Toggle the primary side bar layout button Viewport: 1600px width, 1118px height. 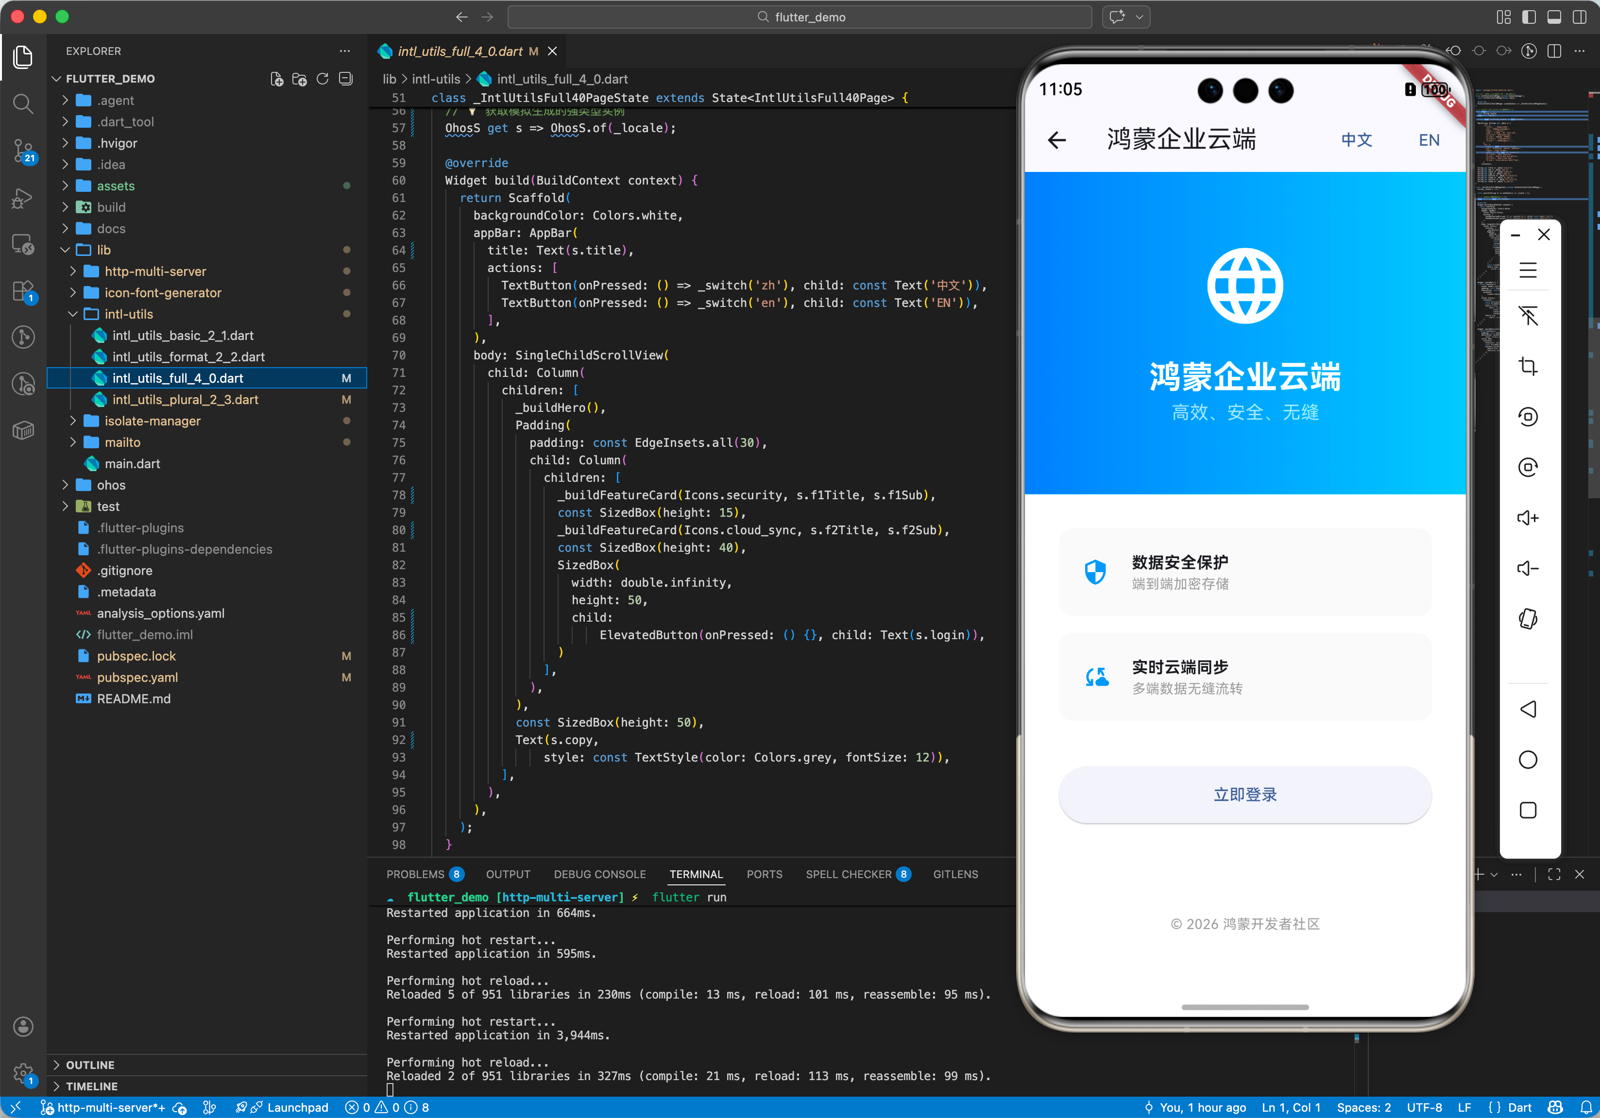(1529, 17)
